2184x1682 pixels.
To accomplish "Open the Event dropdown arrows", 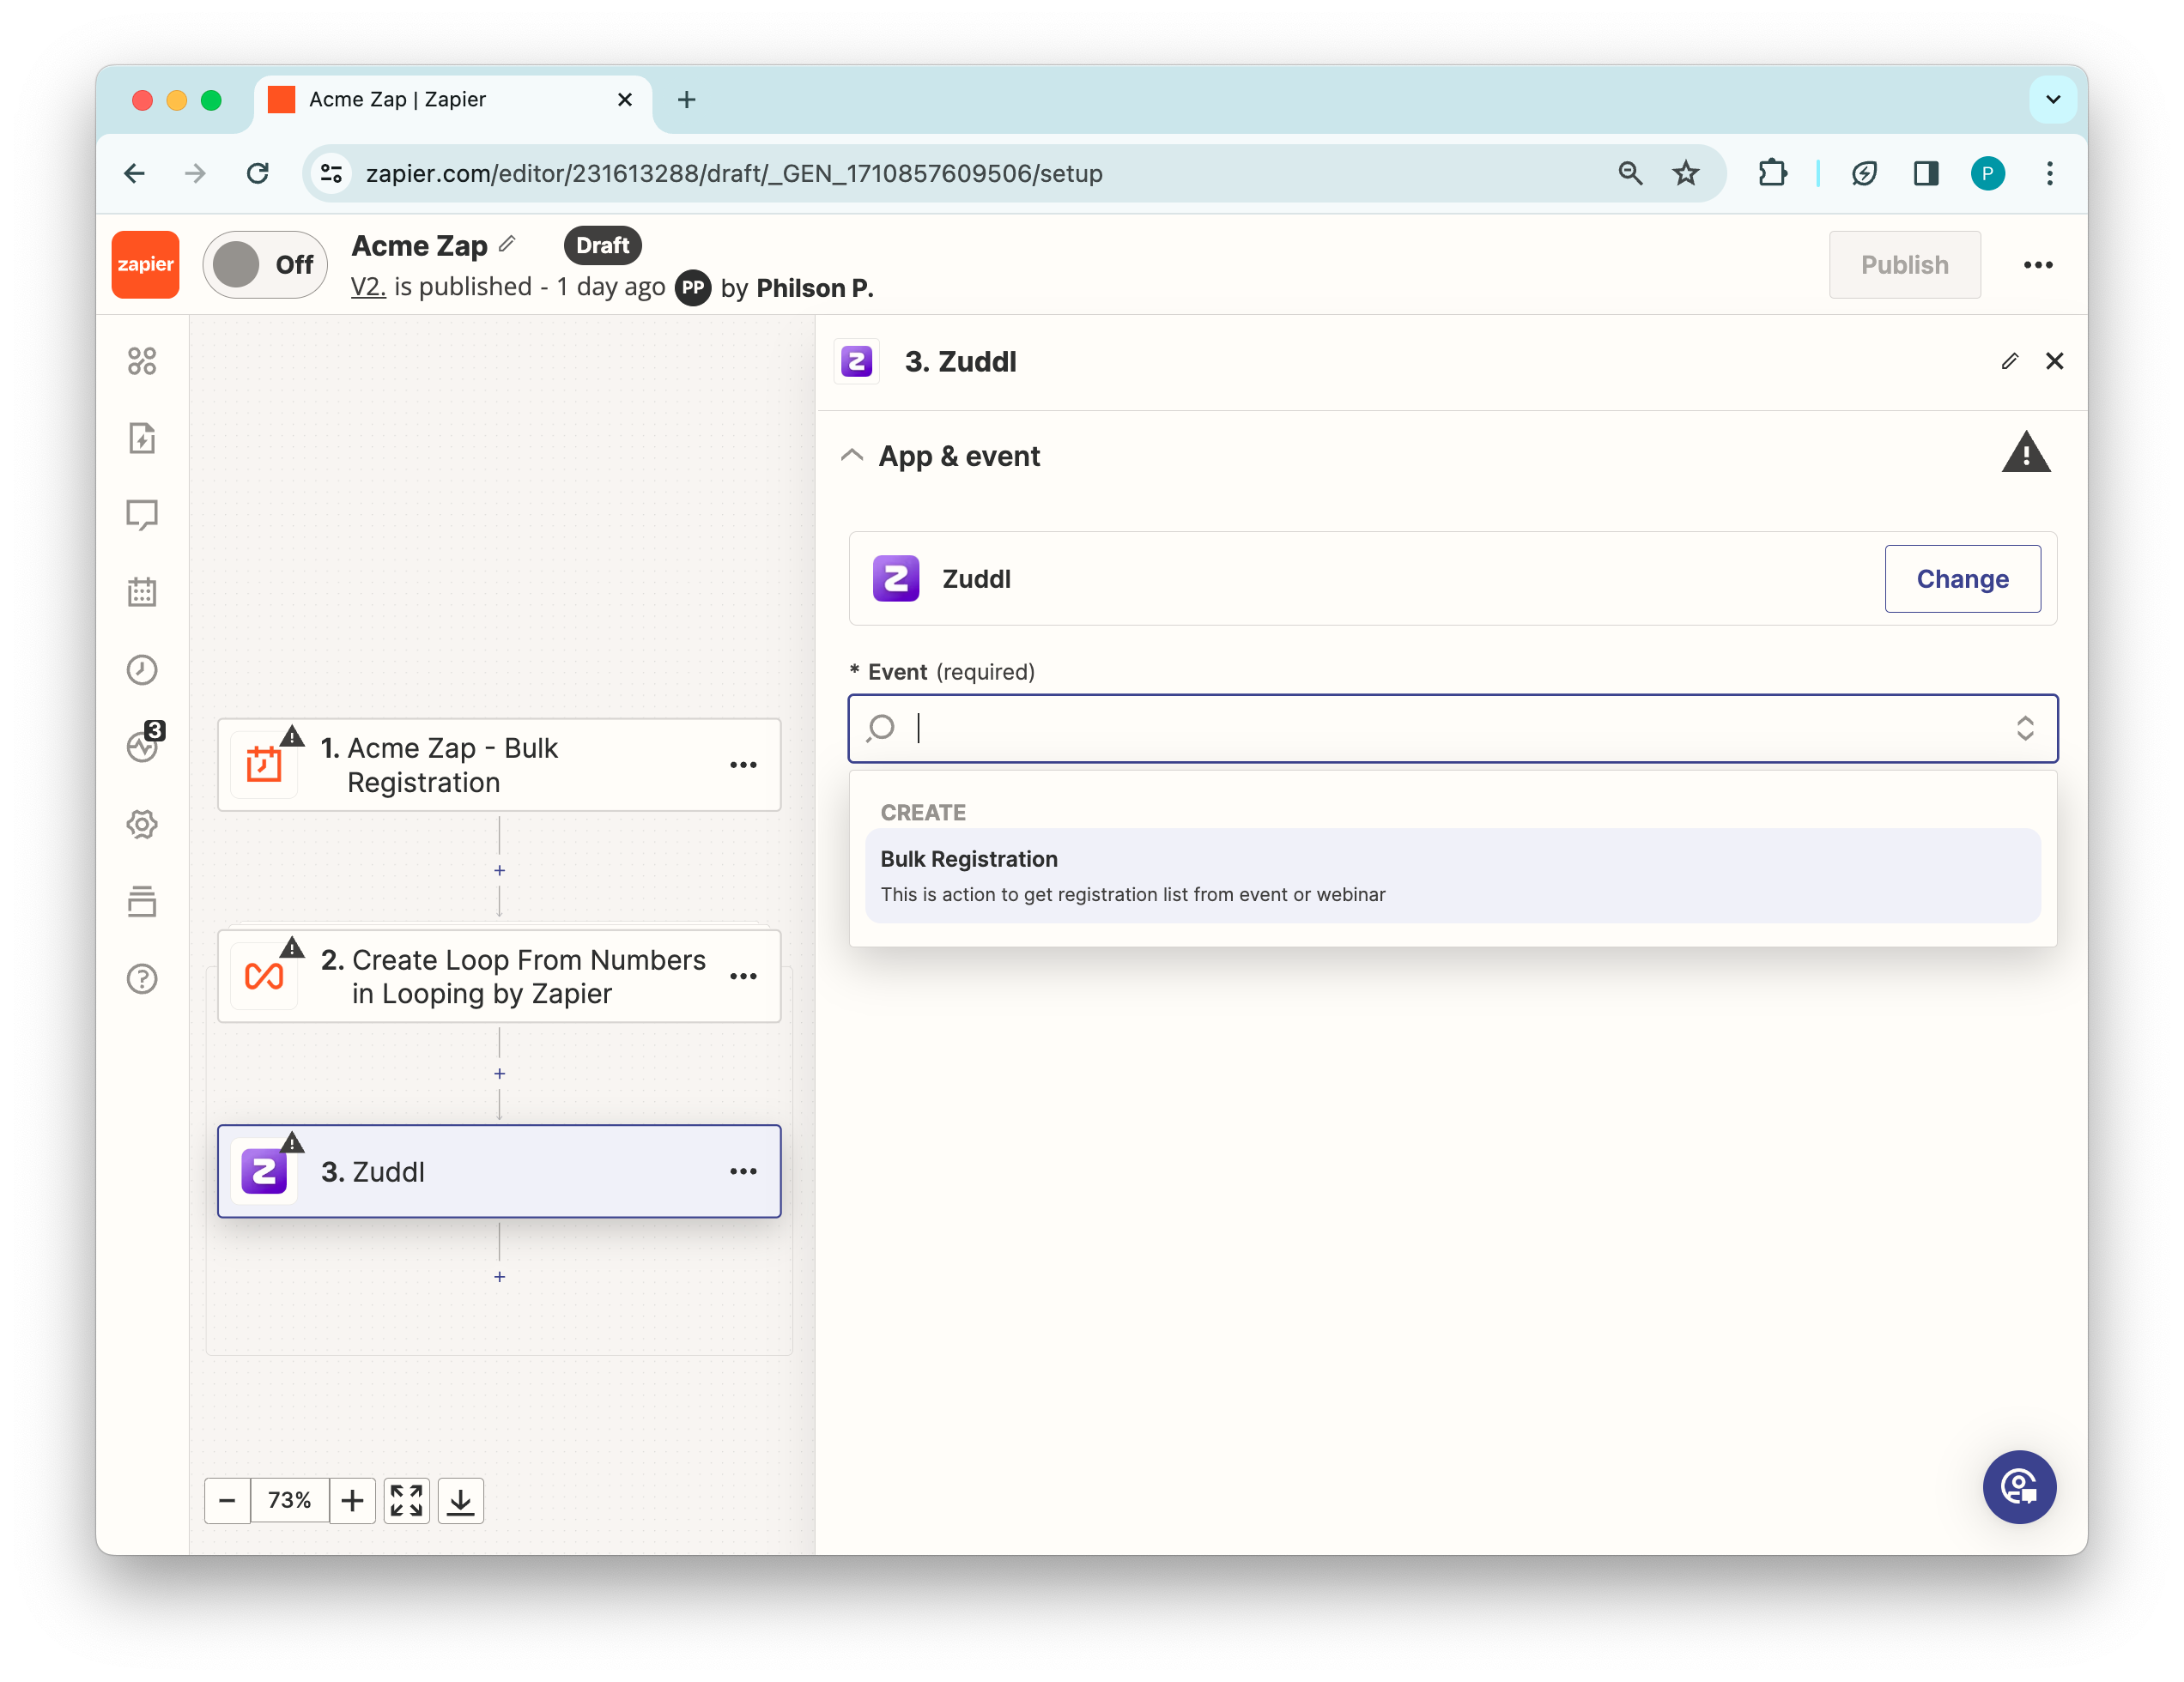I will [2024, 728].
